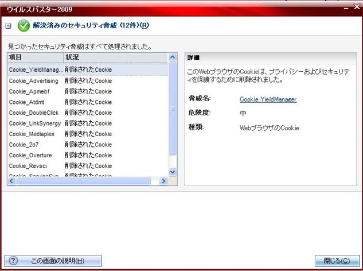This screenshot has height=271, width=363.
Task: Select the Cookie_Atdmt row
Action: pos(88,102)
